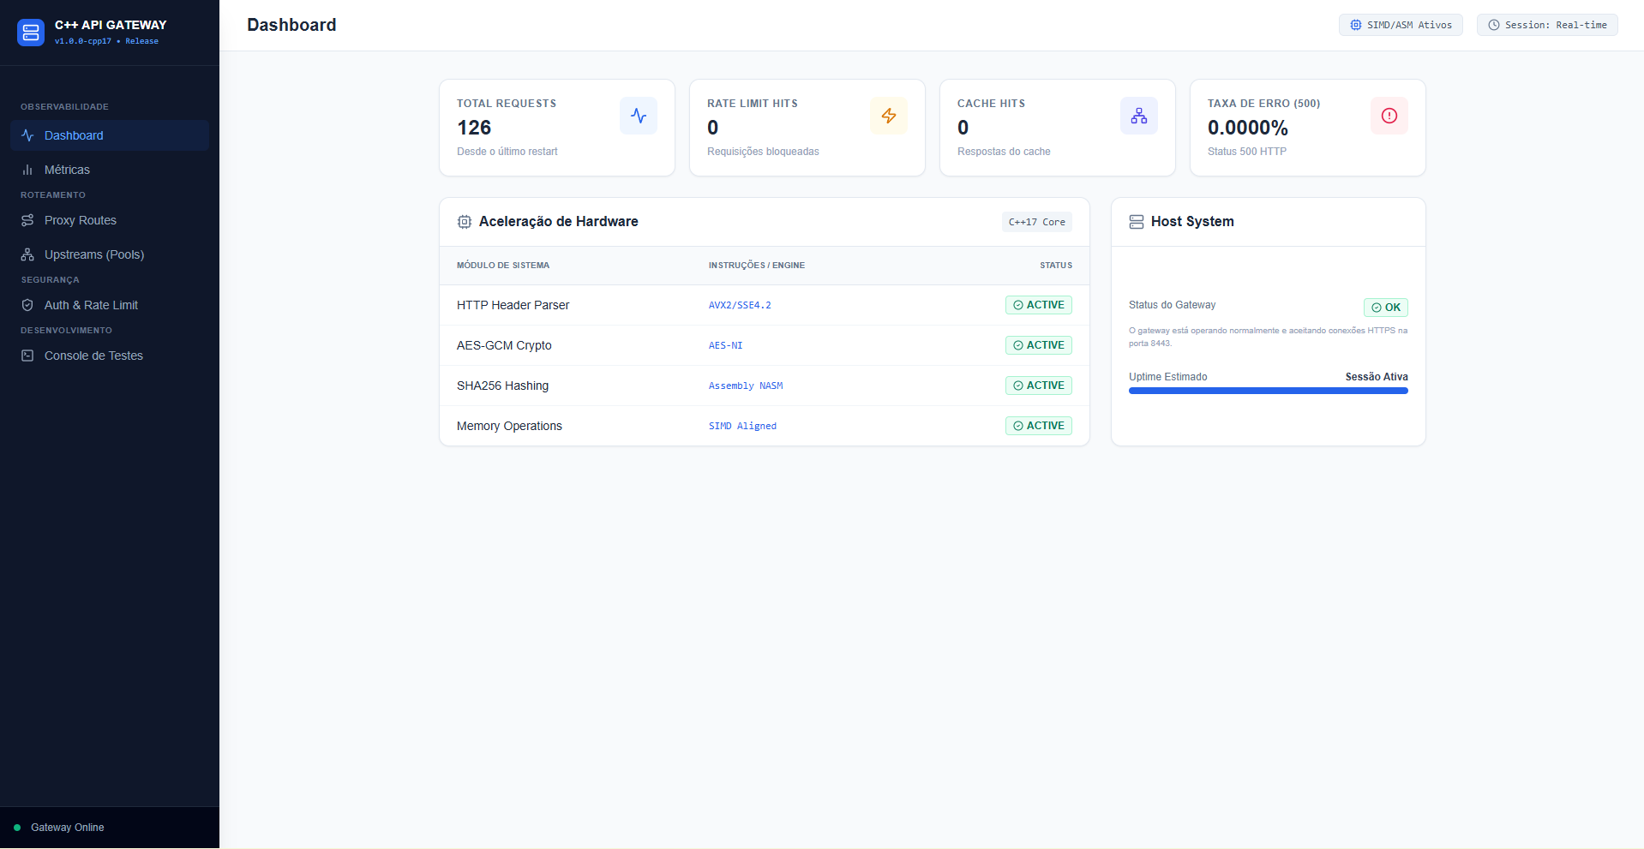1644x849 pixels.
Task: Click the C++ API Gateway logo icon
Action: click(31, 33)
